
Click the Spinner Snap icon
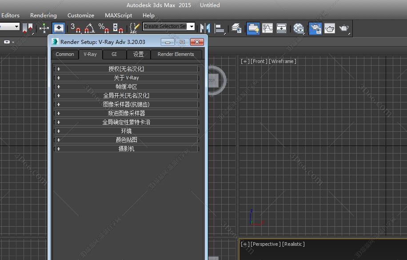[x=118, y=28]
